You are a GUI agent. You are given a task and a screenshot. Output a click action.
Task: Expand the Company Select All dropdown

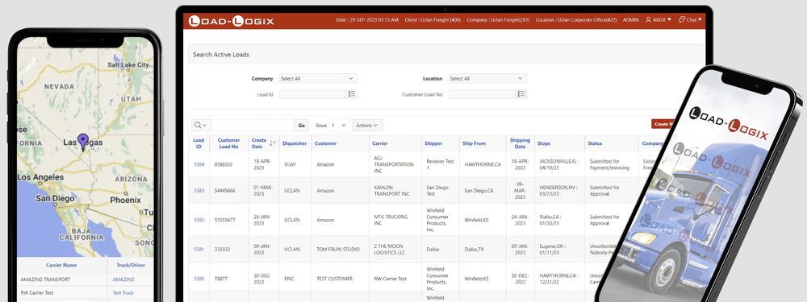tap(318, 79)
